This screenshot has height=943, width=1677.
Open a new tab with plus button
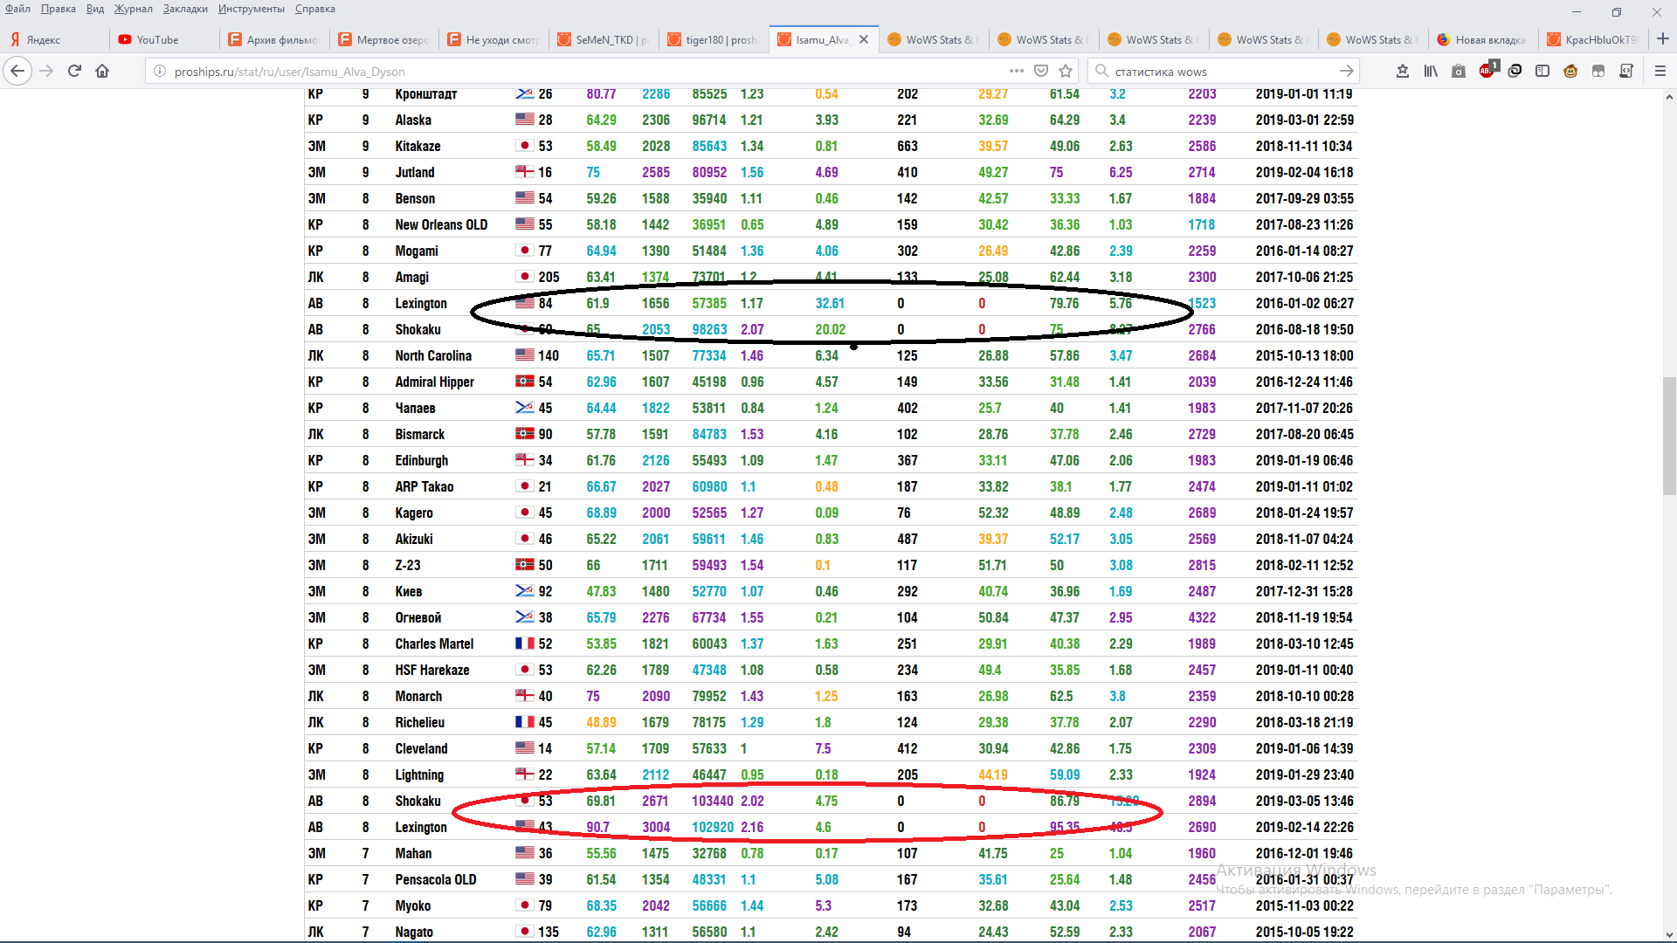click(x=1662, y=39)
